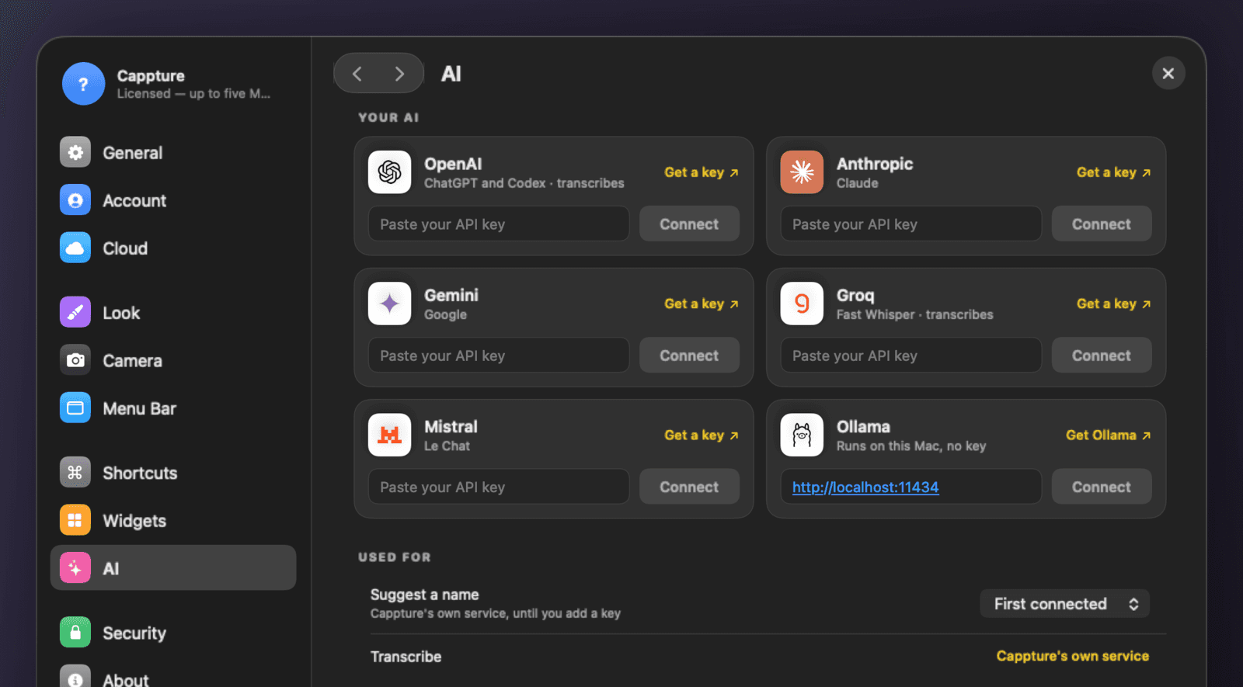Connect the Anthropic API key

(1102, 224)
